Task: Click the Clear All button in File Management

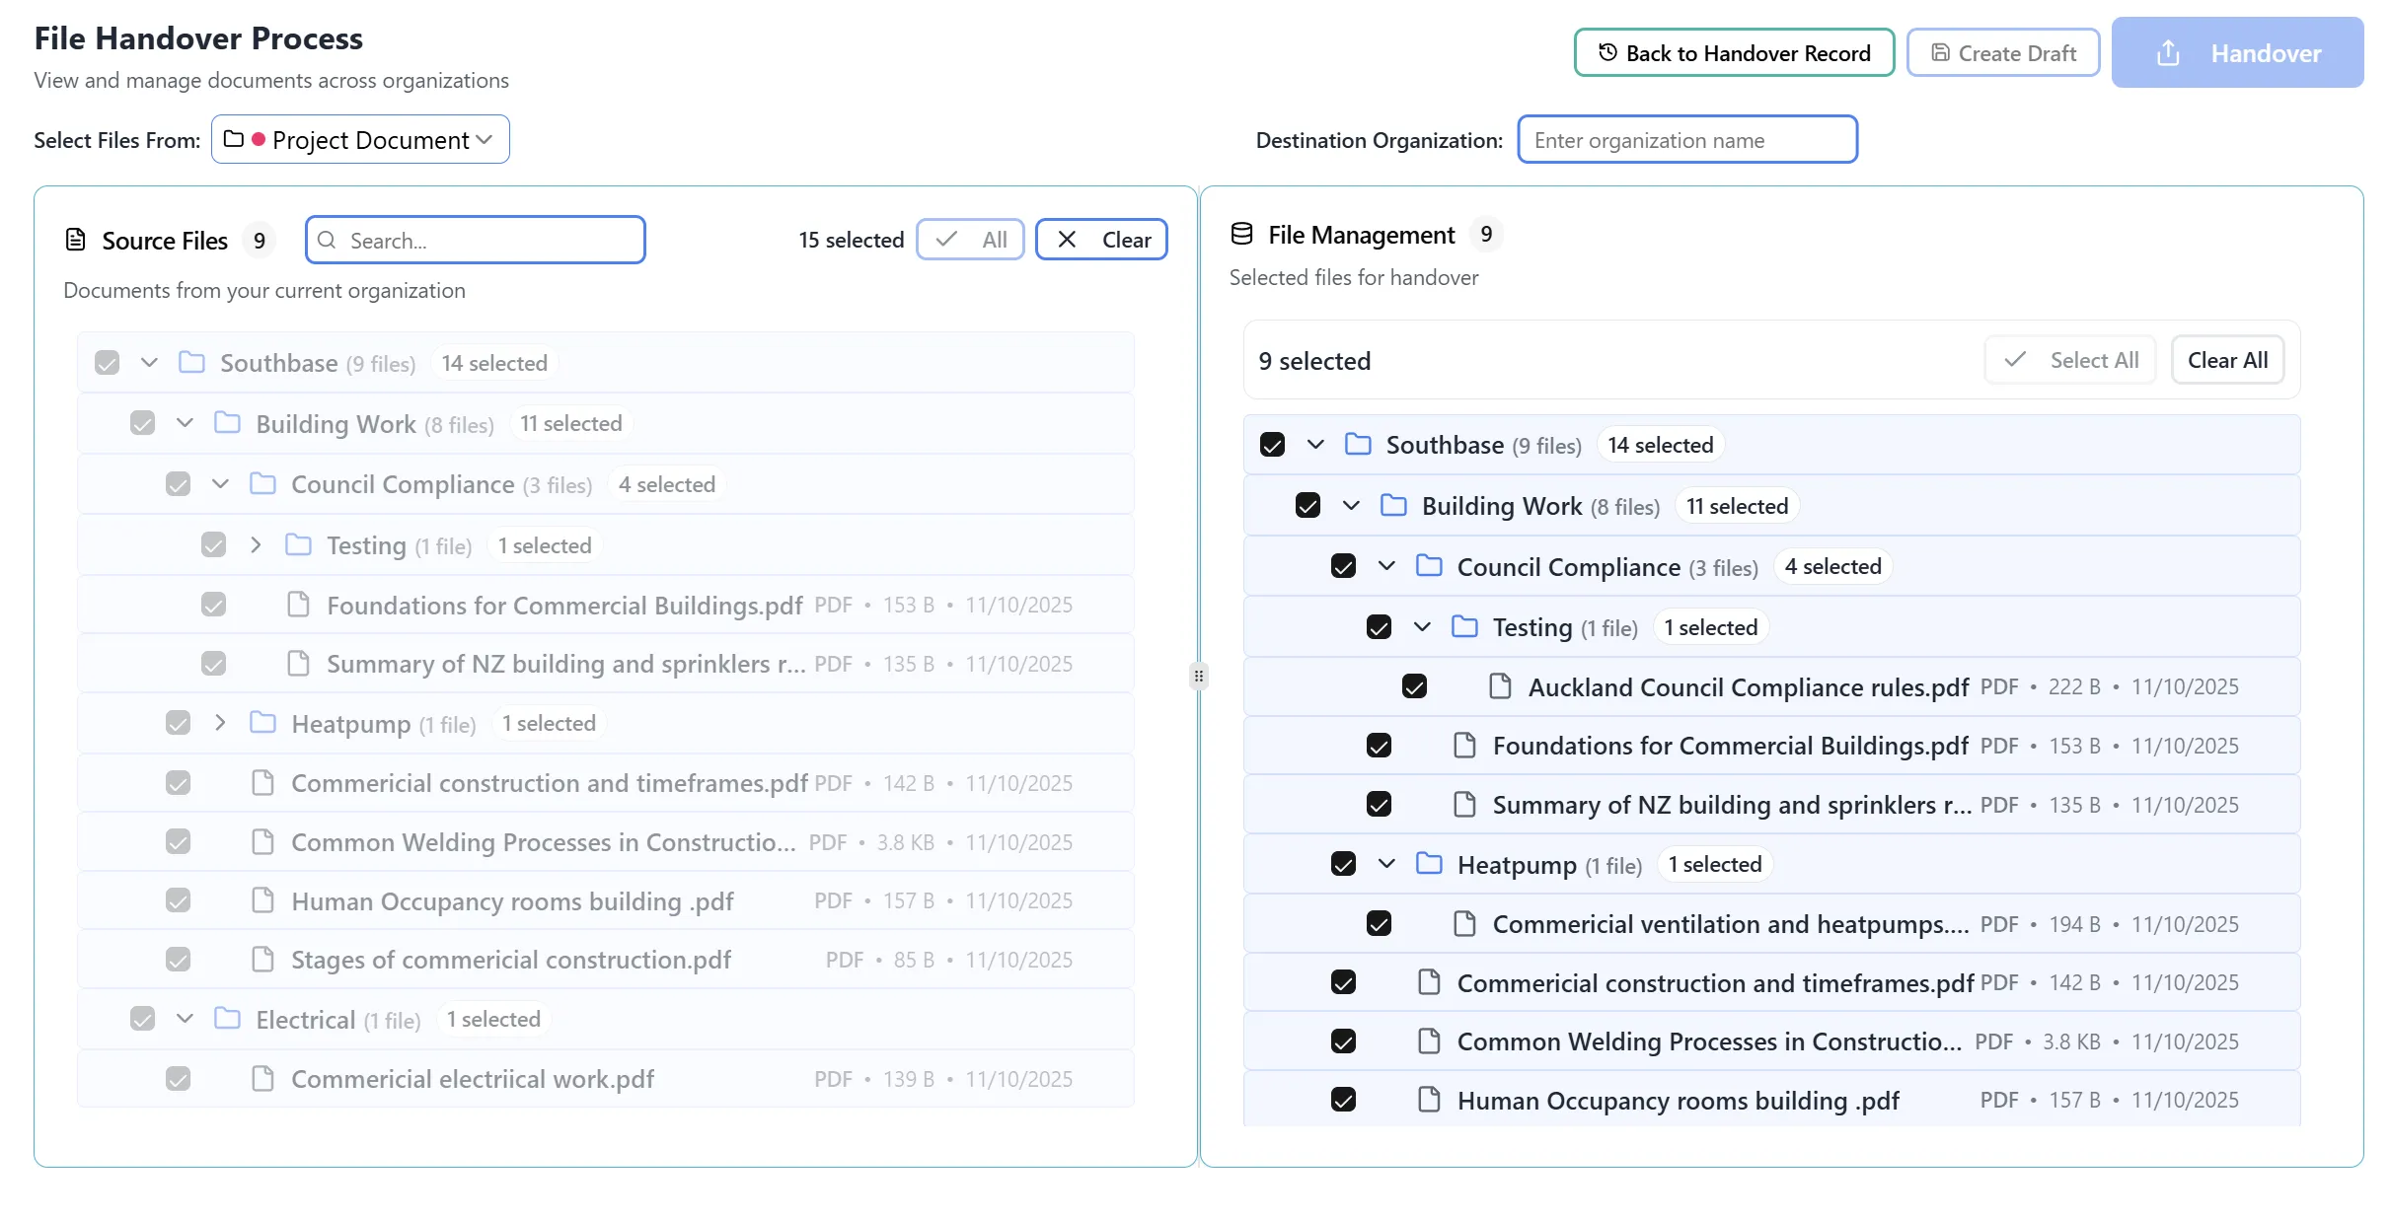Action: (x=2227, y=360)
